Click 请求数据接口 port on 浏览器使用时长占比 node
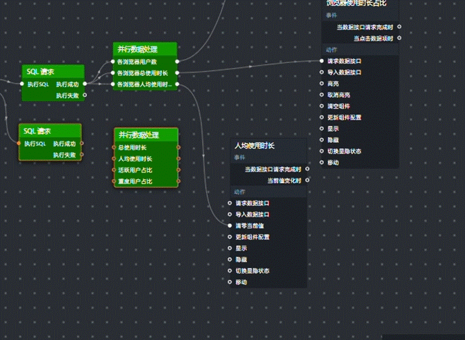Screen dimensions: 465x340 [321, 60]
